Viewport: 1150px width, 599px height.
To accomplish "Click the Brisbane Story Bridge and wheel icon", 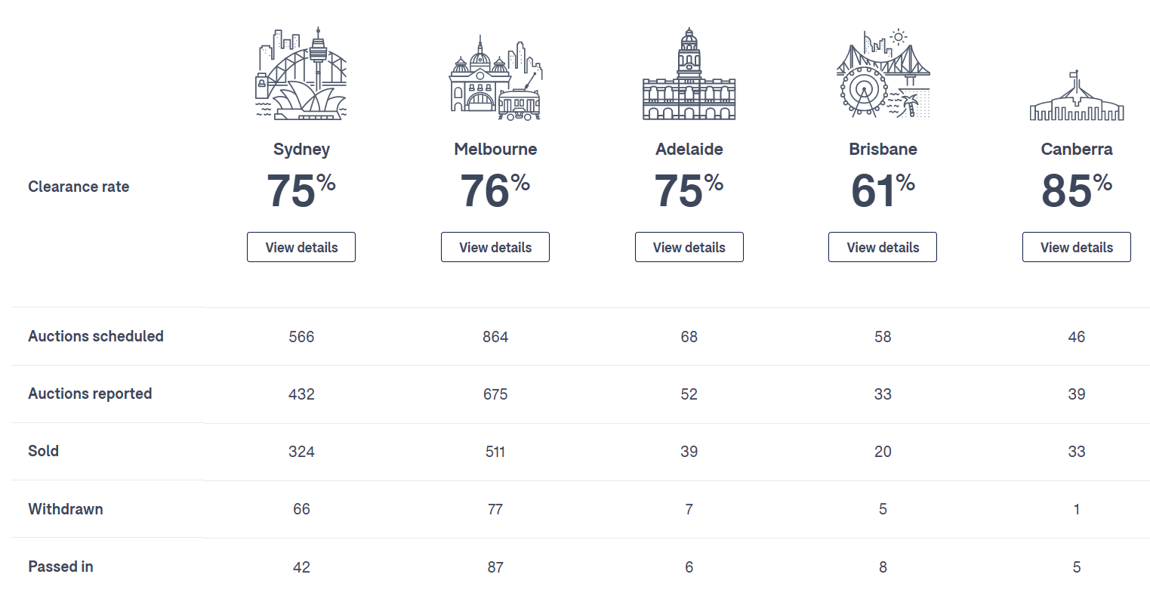I will click(x=883, y=74).
